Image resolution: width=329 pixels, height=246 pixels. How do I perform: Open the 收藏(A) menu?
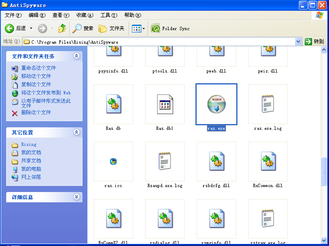point(85,15)
